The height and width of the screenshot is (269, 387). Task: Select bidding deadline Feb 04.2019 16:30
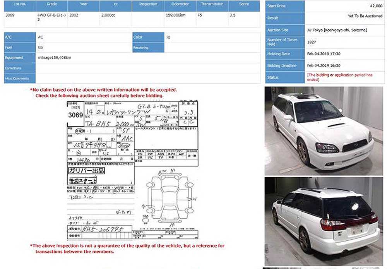324,66
